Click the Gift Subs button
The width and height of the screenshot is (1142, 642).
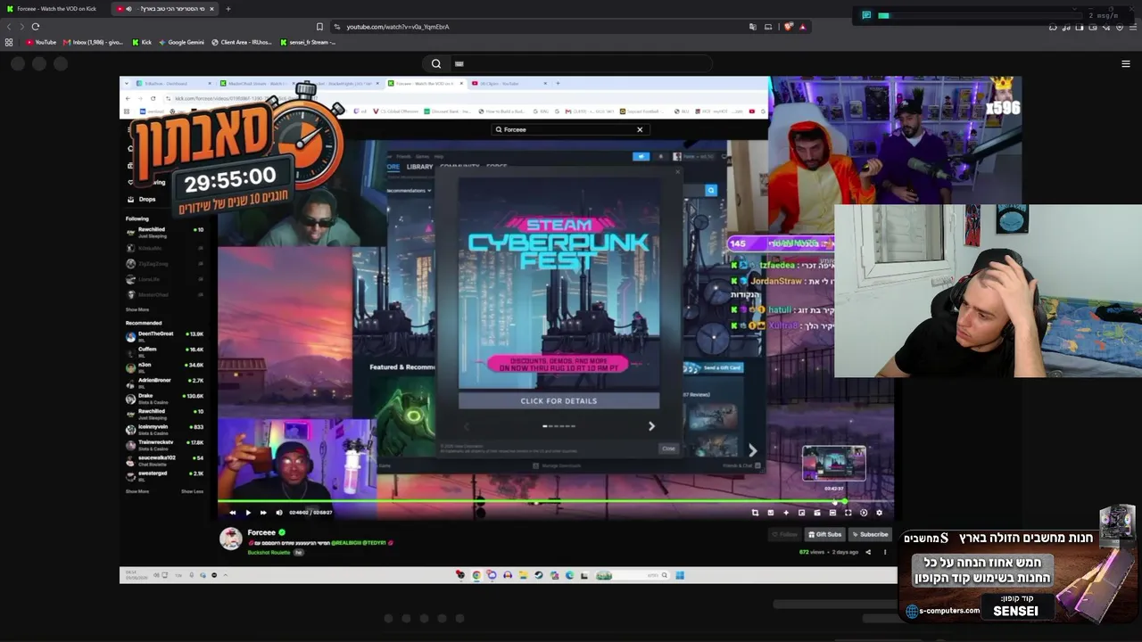click(823, 534)
